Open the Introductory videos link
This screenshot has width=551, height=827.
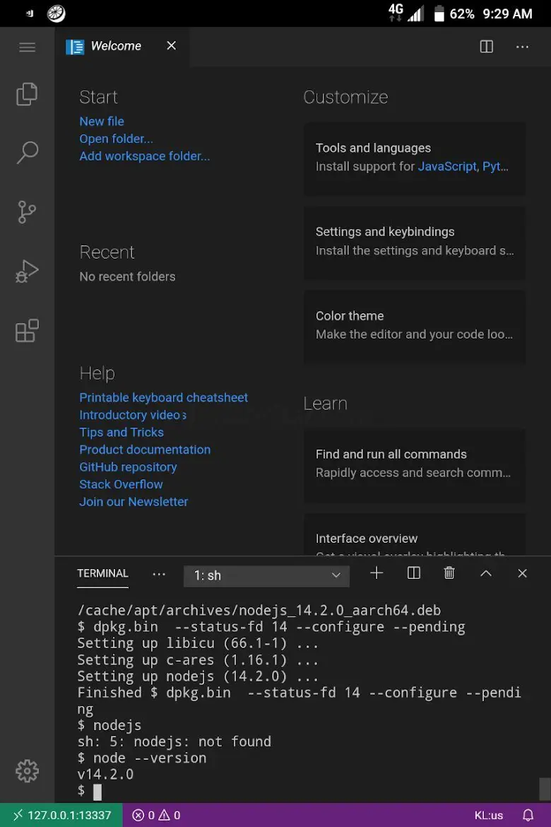tap(132, 415)
